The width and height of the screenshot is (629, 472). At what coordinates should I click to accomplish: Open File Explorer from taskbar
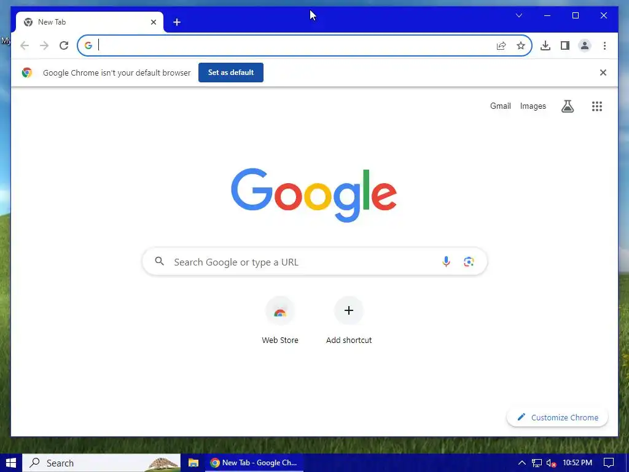coord(193,463)
